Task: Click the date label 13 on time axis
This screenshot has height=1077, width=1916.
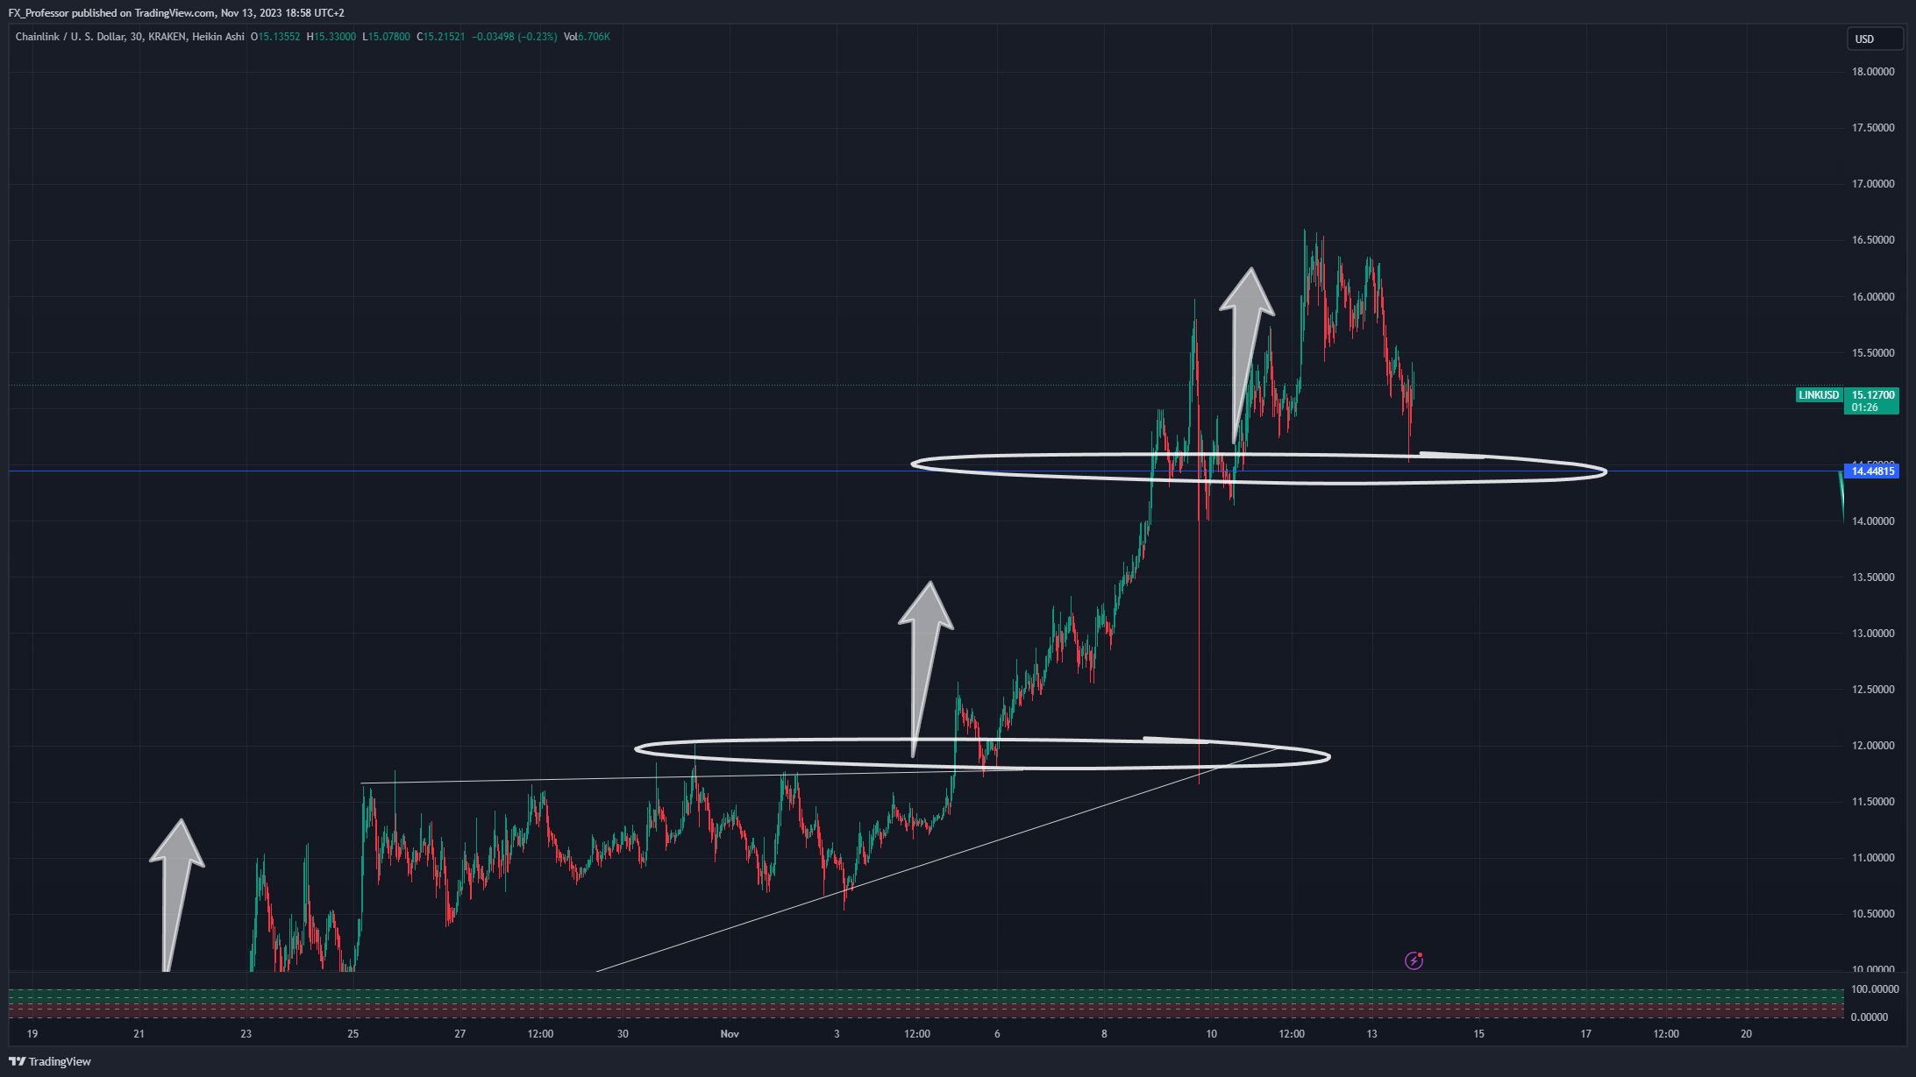Action: [1371, 1034]
